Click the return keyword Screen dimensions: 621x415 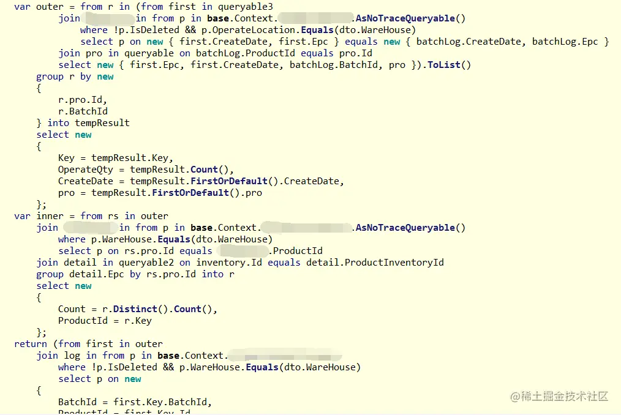coord(31,344)
